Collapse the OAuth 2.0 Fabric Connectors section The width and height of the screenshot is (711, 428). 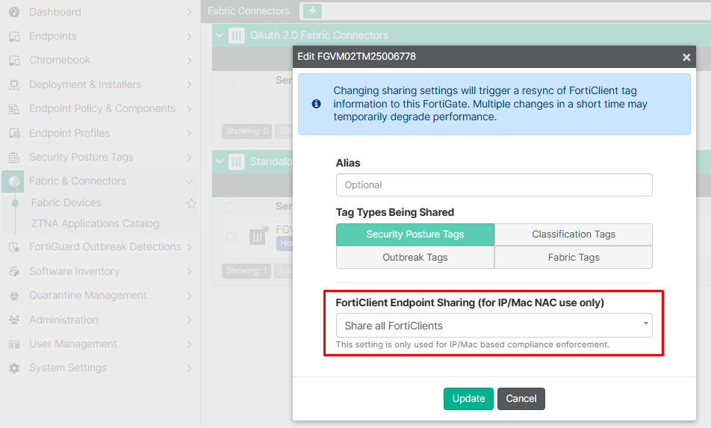coord(220,35)
